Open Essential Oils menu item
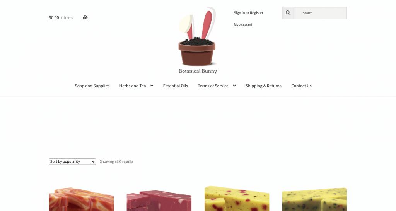The width and height of the screenshot is (396, 211). click(176, 86)
